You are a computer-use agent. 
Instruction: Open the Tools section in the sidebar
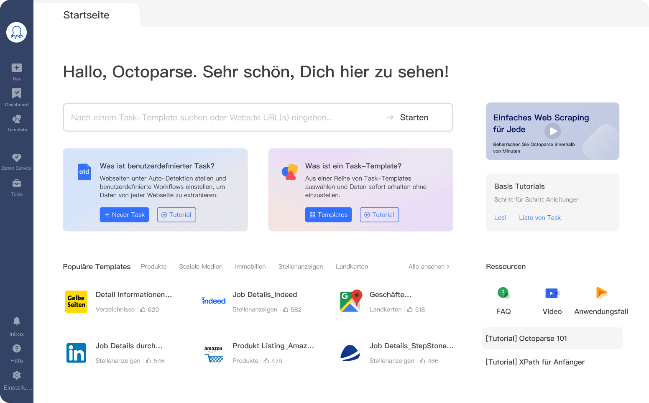[x=16, y=188]
